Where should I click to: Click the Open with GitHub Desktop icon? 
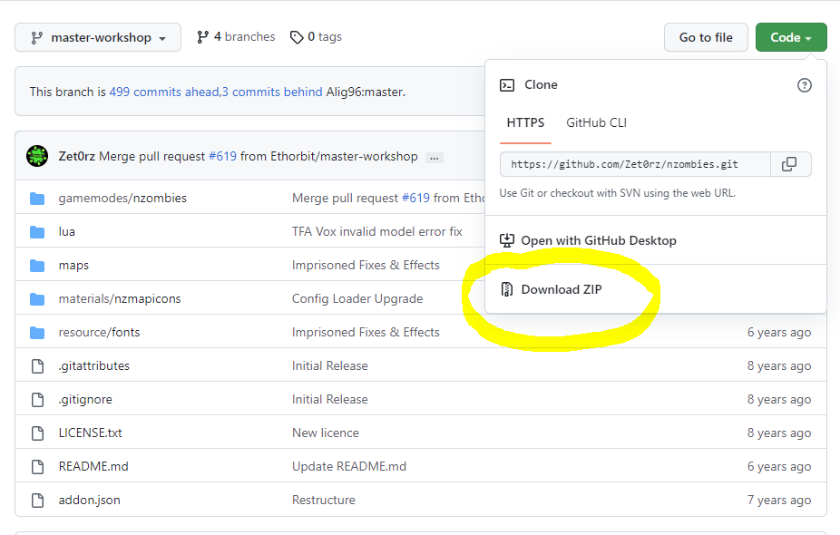(507, 240)
